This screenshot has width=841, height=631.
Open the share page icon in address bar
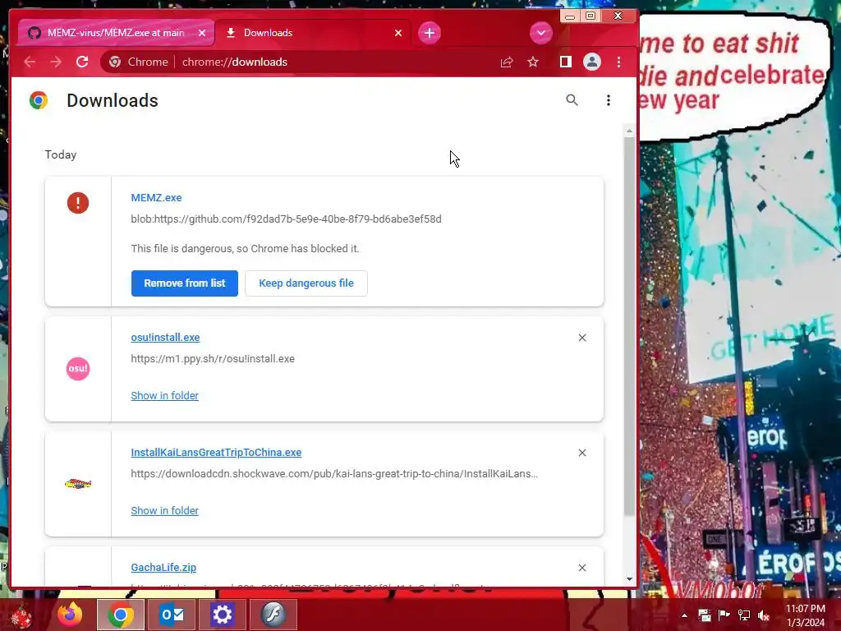pos(507,62)
